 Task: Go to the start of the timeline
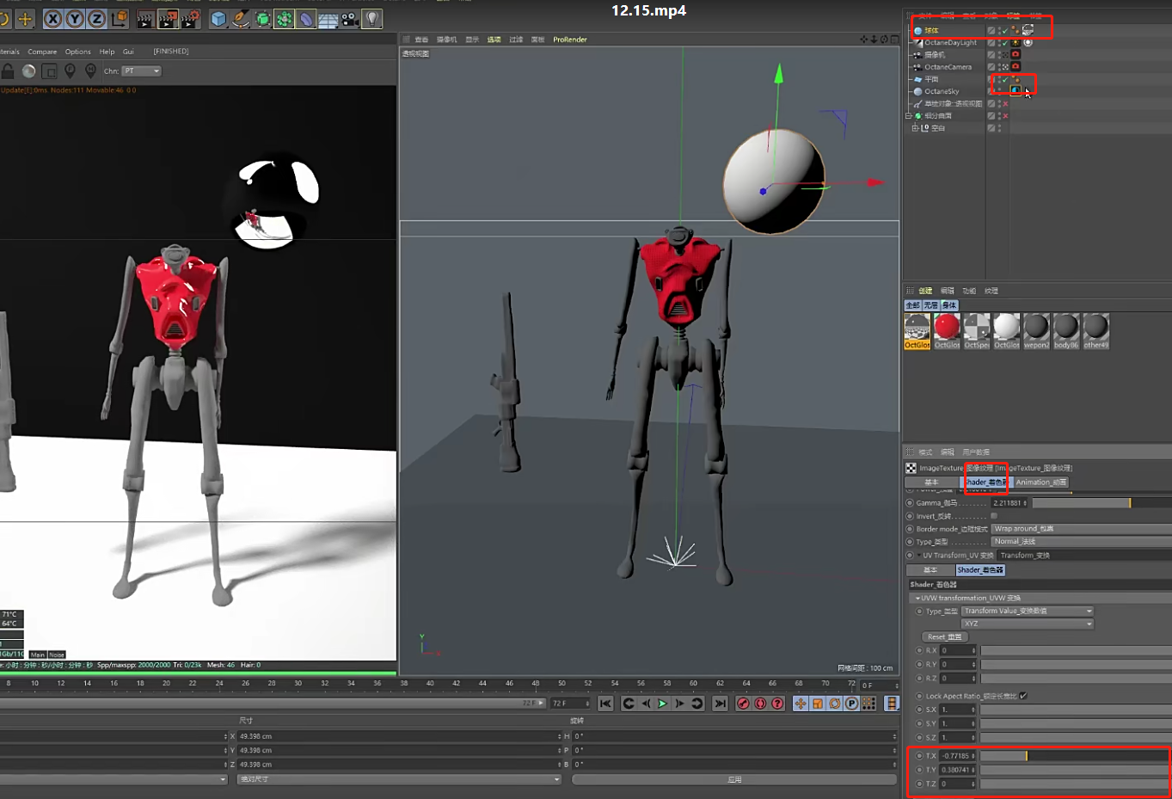605,704
